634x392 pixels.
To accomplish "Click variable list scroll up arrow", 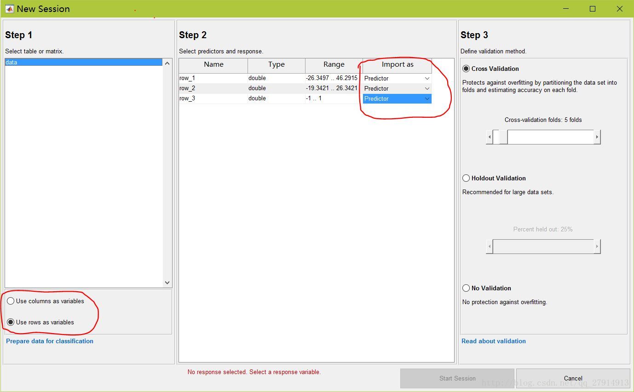I will click(x=167, y=63).
